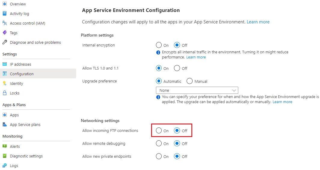
Task: Turn On Allow remote debugging
Action: 159,144
